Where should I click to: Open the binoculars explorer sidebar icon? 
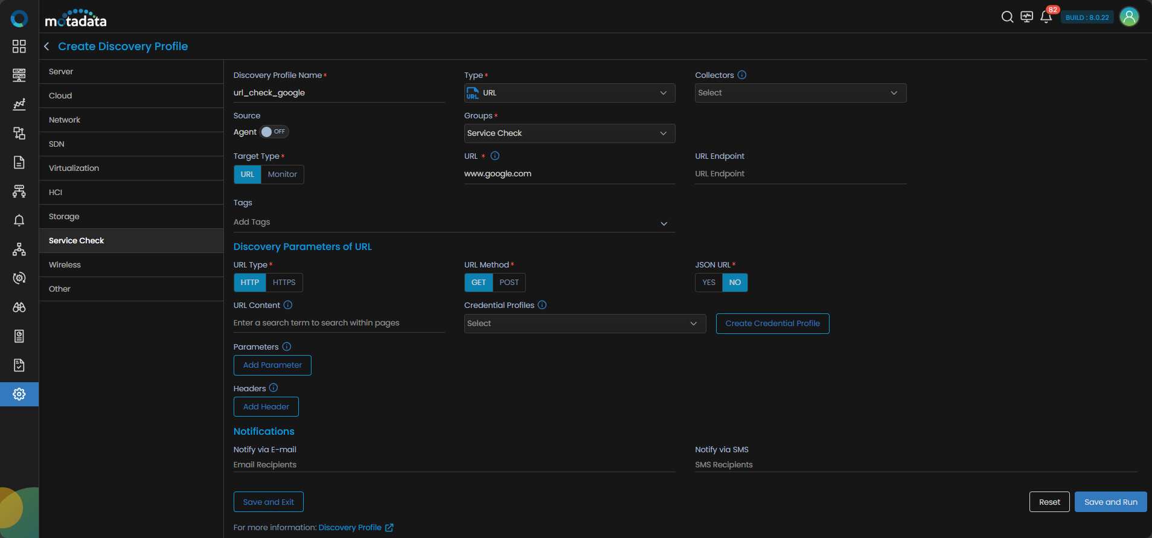click(x=19, y=307)
